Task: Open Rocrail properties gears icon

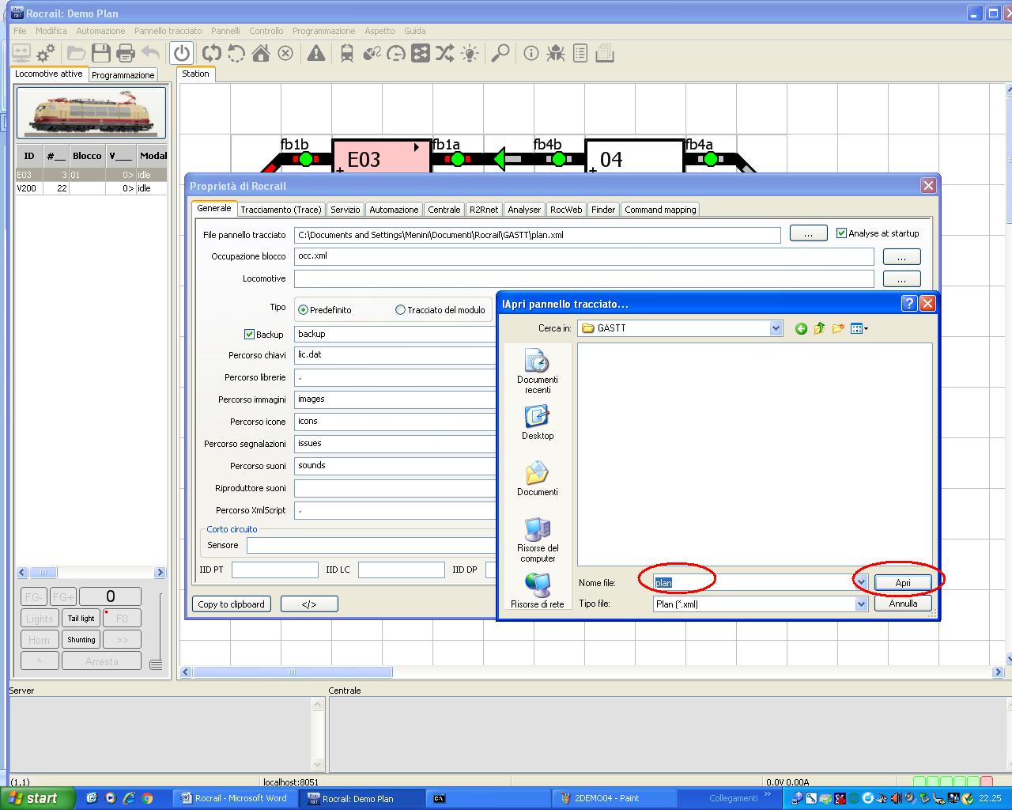Action: [x=46, y=53]
